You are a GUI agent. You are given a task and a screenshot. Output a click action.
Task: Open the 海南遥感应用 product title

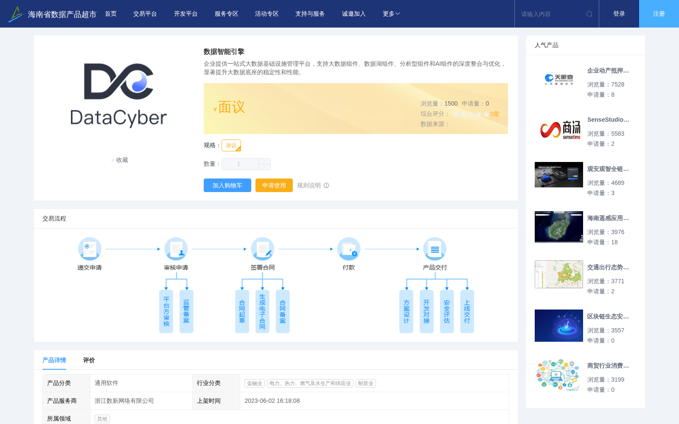coord(608,218)
